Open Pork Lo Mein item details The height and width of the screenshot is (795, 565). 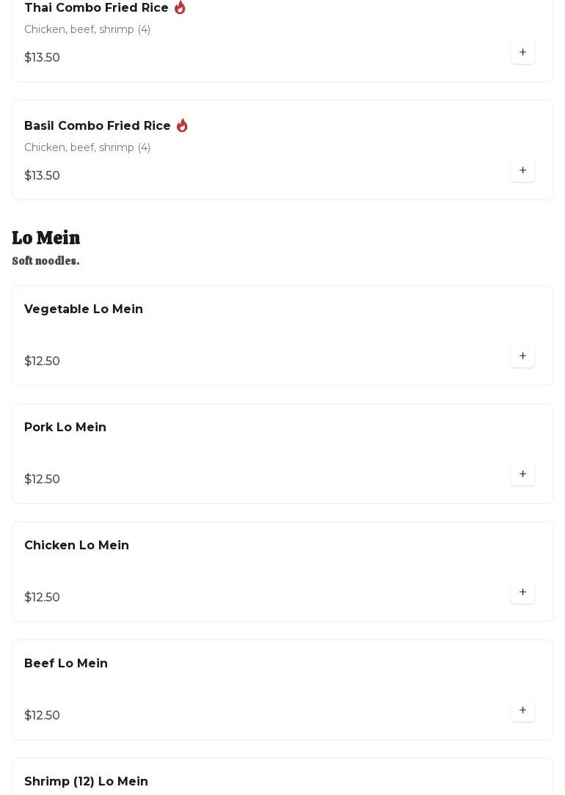click(65, 428)
